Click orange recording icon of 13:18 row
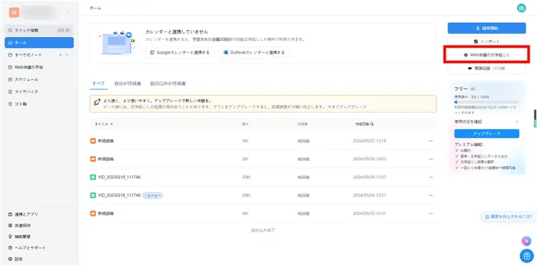This screenshot has width=537, height=266. pos(93,141)
